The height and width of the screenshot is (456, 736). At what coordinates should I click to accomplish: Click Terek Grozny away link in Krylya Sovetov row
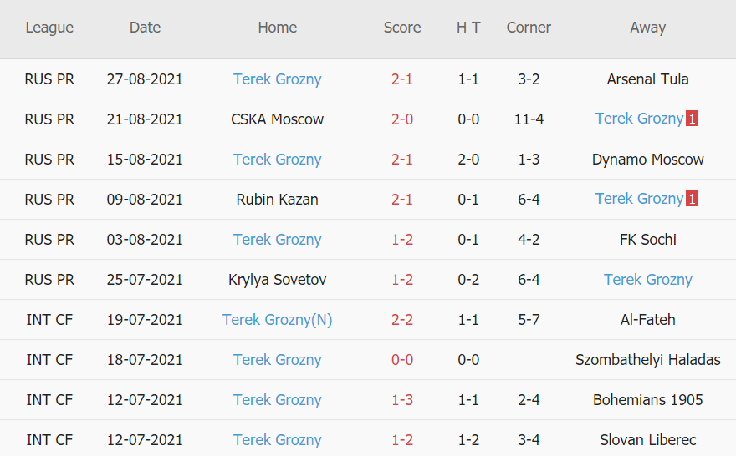(x=647, y=280)
